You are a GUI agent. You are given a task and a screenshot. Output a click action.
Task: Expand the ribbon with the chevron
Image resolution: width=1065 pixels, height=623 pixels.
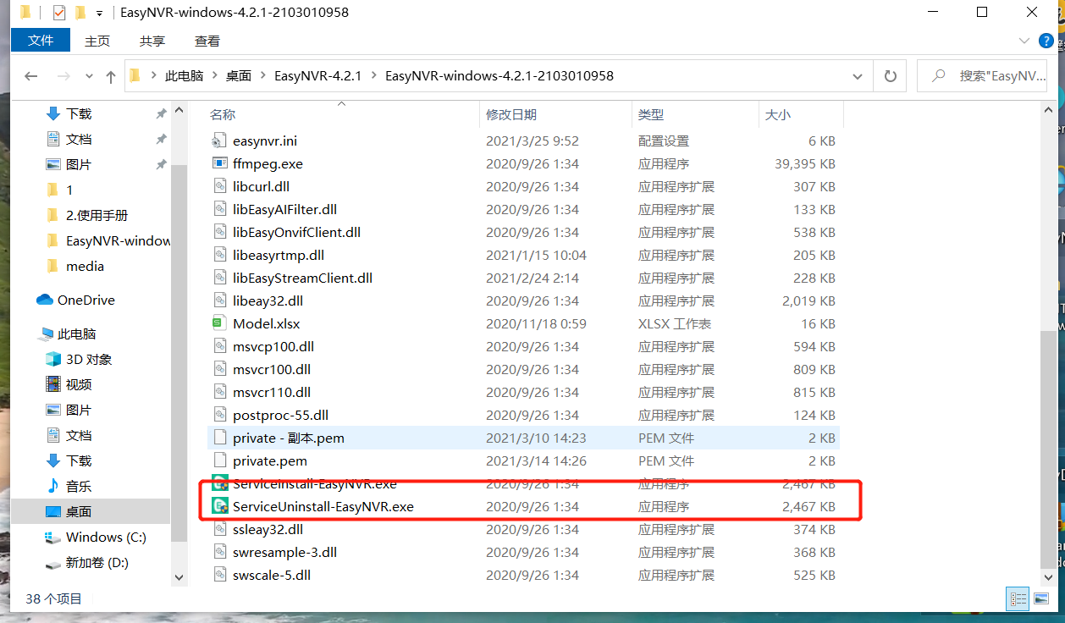click(x=1024, y=41)
